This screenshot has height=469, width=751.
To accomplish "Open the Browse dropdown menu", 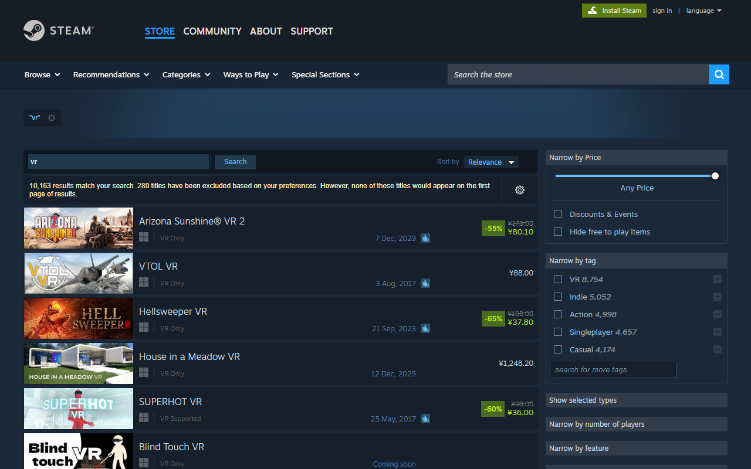I will tap(42, 74).
